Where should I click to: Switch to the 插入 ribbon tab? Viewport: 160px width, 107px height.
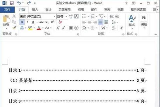tap(35, 9)
